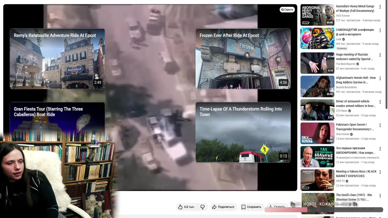The height and width of the screenshot is (218, 388).
Task: Click the Поделиться share button
Action: 223,207
